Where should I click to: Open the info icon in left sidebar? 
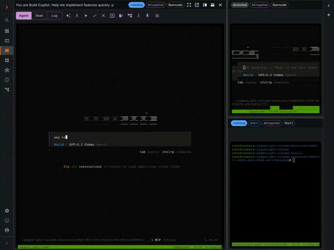coord(7,220)
